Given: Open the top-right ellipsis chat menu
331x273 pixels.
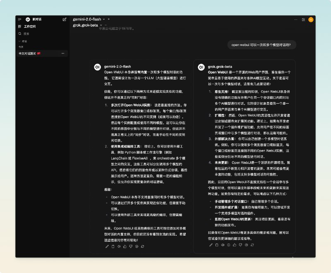Looking at the screenshot, I should click(295, 19).
